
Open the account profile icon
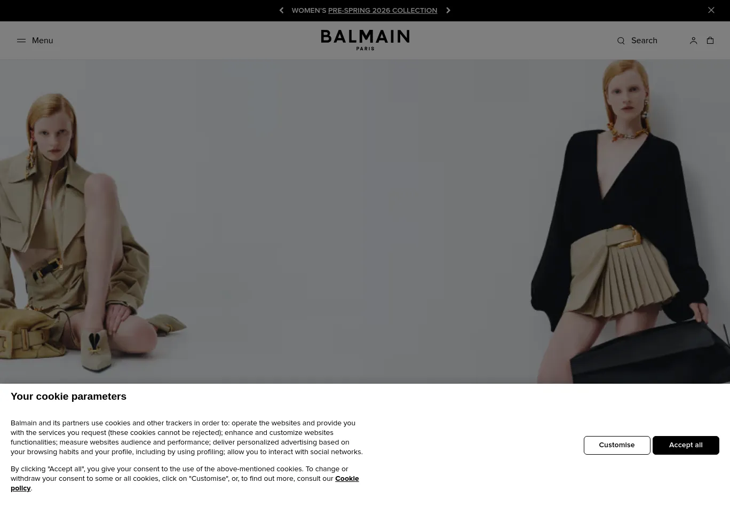(693, 41)
